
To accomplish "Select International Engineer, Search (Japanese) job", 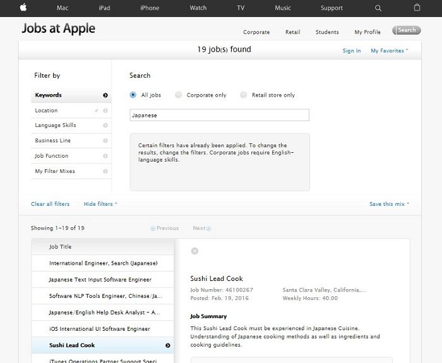I will [102, 263].
